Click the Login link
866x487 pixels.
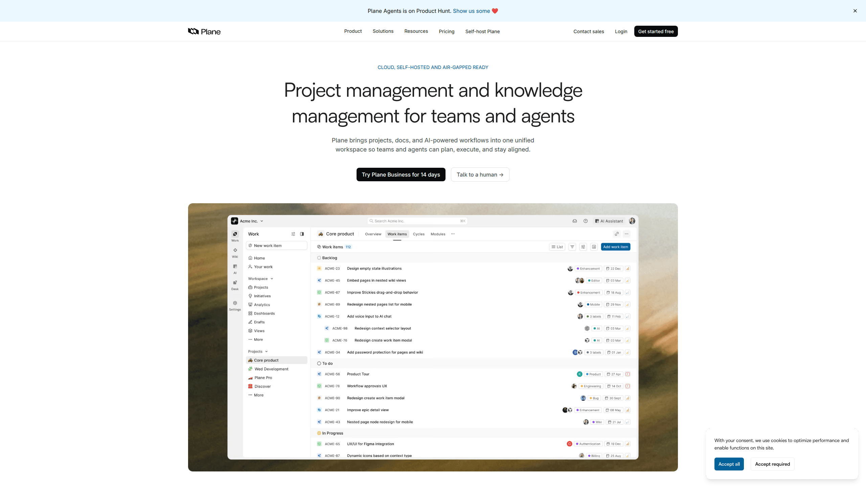(621, 31)
